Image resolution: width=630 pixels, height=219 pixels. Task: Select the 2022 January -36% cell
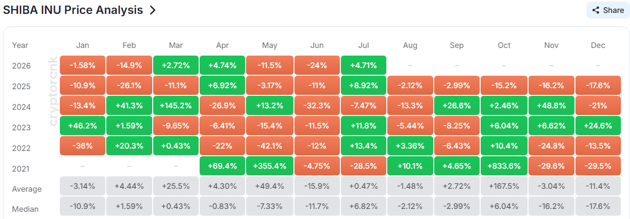coord(83,146)
